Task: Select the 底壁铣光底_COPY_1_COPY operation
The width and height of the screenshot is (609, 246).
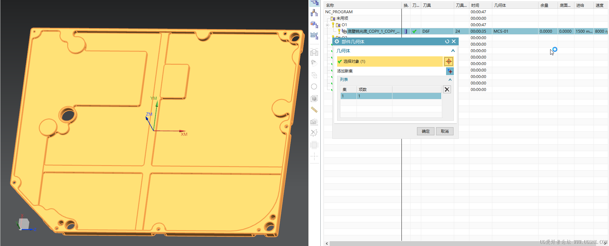Action: (374, 31)
